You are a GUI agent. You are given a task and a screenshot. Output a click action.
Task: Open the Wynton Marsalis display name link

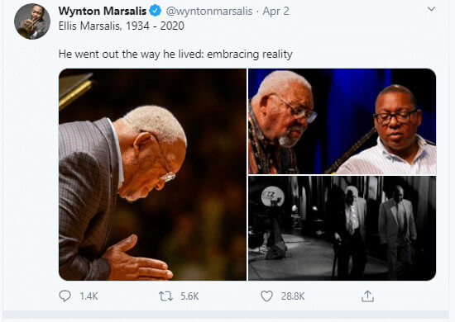[x=103, y=11]
